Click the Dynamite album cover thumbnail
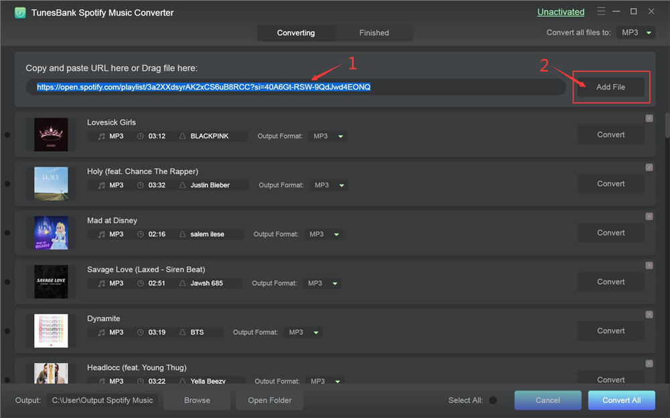670x418 pixels. [x=51, y=331]
